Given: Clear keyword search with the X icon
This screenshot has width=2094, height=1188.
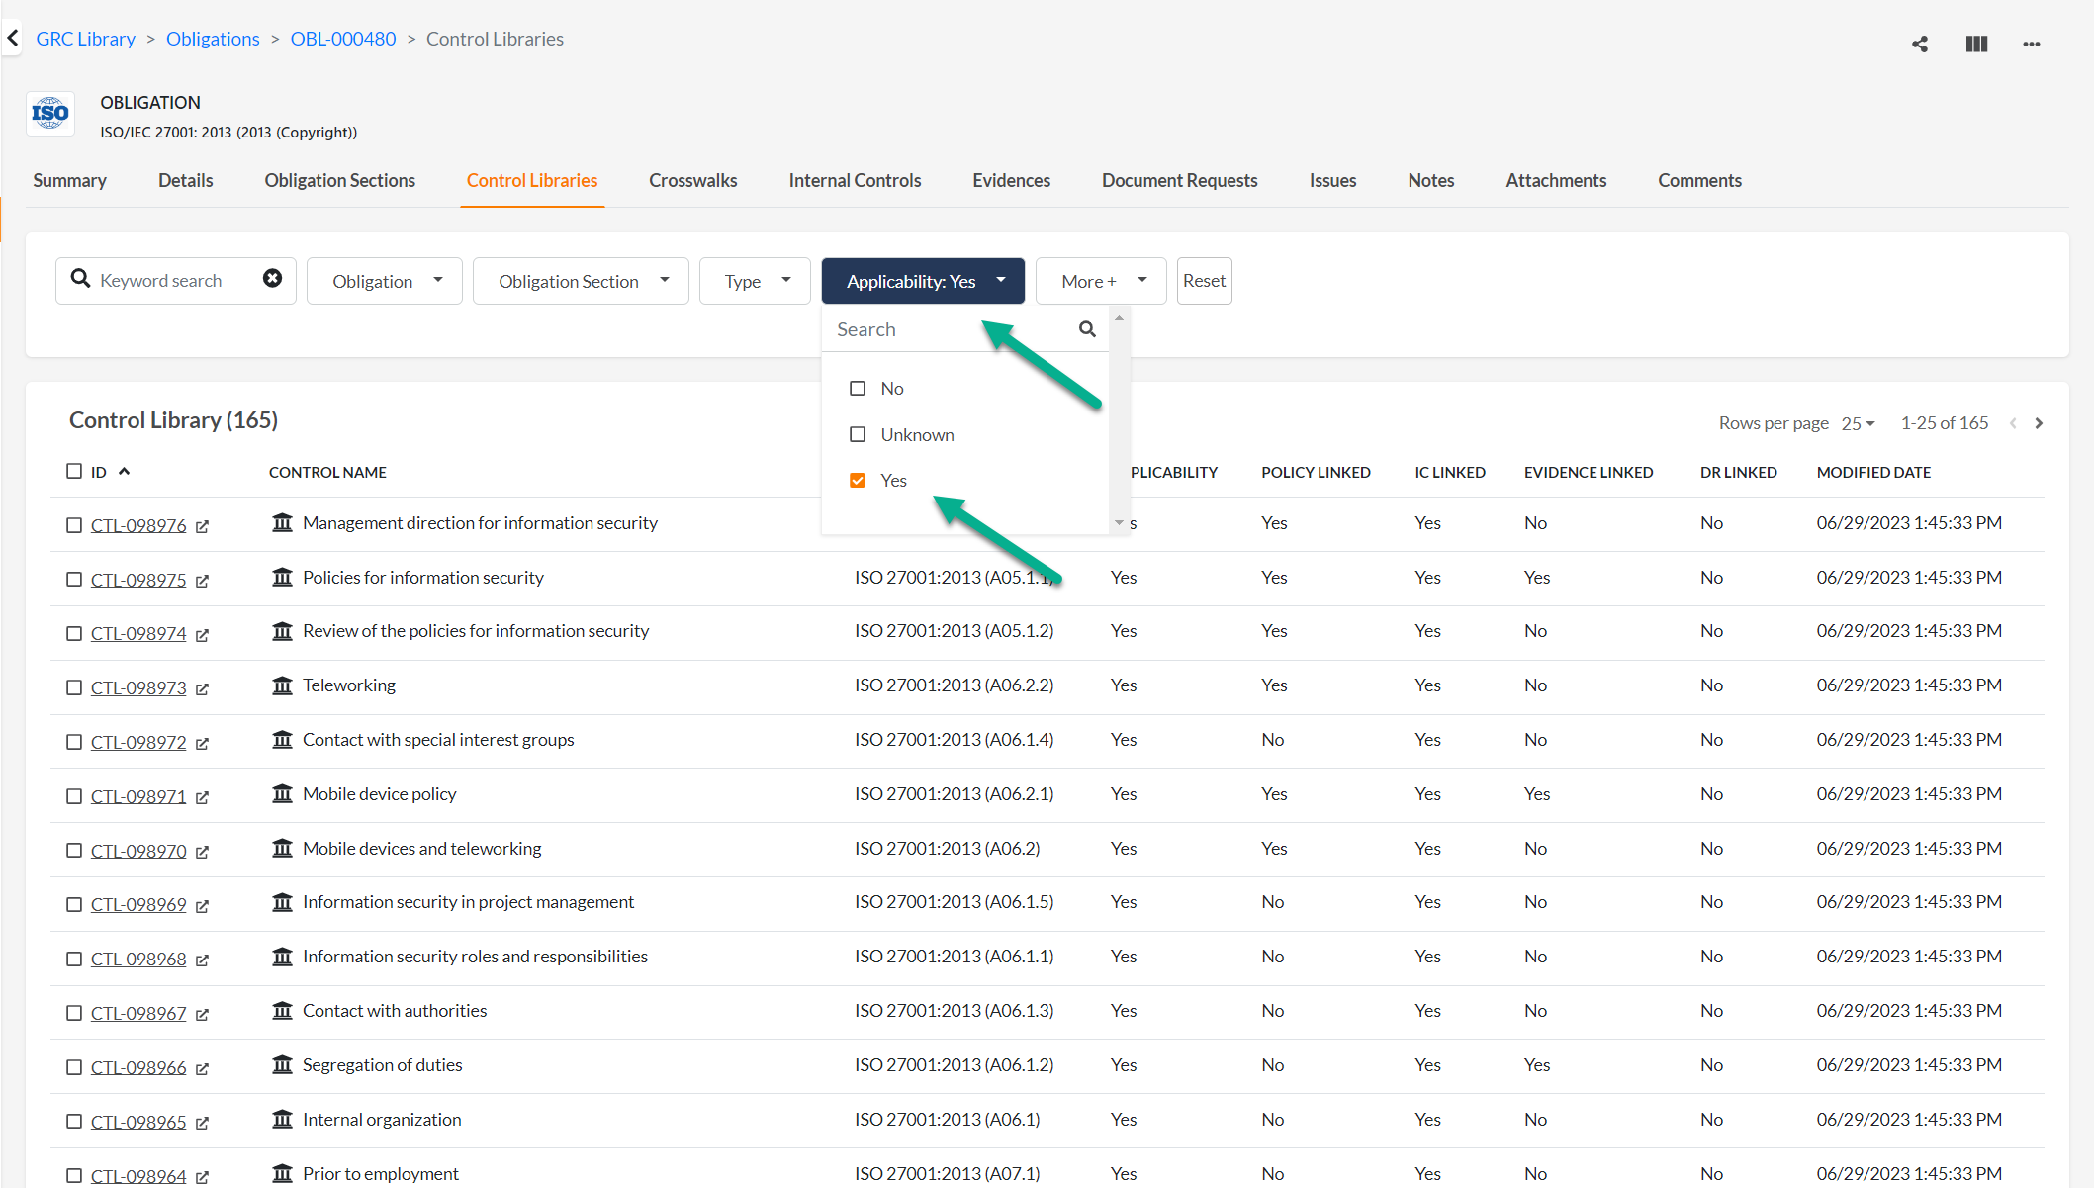Looking at the screenshot, I should [x=272, y=280].
